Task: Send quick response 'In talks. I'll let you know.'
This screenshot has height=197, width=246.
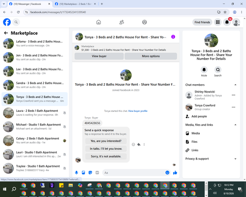Action: click(106, 149)
